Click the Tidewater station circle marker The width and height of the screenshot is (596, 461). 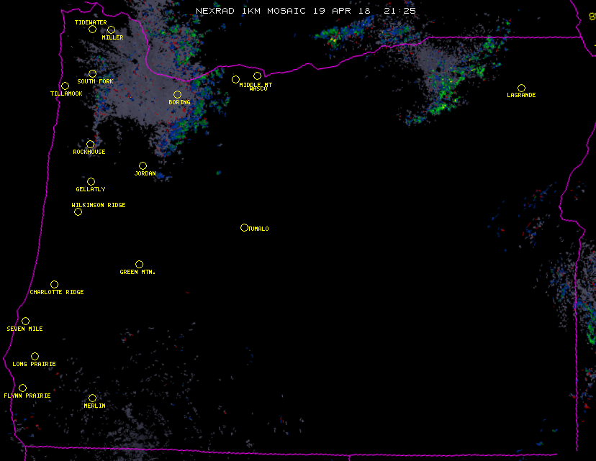(x=92, y=29)
